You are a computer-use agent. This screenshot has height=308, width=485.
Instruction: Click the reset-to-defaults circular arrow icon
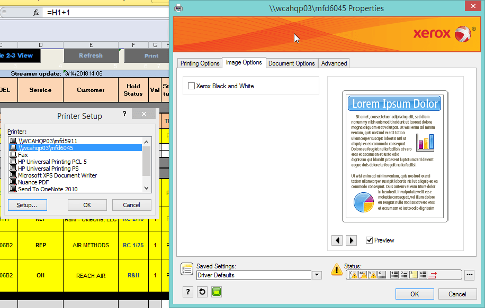202,292
